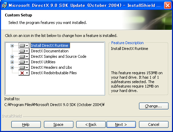Viewport: 173px width, 132px height.
Task: Go to previous step with Back
Action: click(91, 124)
